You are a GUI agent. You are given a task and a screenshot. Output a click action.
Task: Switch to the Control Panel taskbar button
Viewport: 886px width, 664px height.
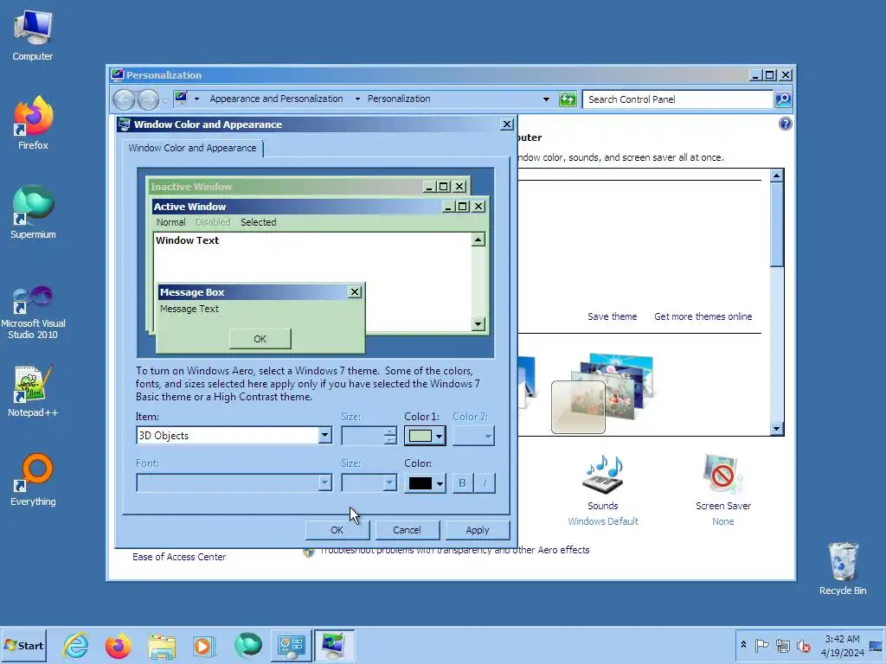click(291, 645)
